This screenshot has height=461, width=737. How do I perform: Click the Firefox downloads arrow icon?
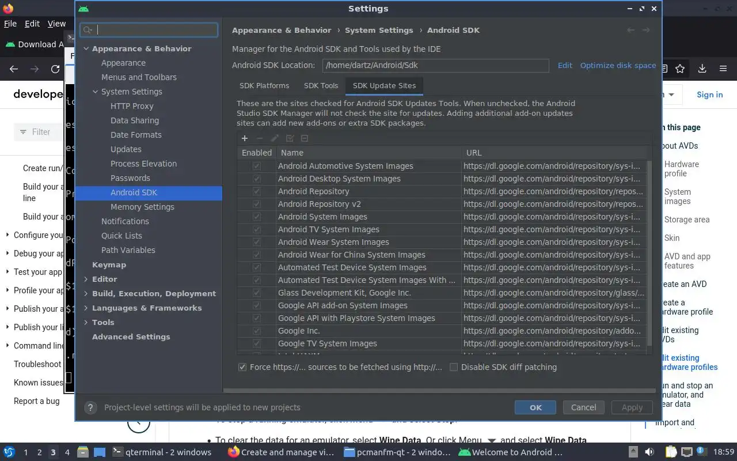tap(702, 69)
